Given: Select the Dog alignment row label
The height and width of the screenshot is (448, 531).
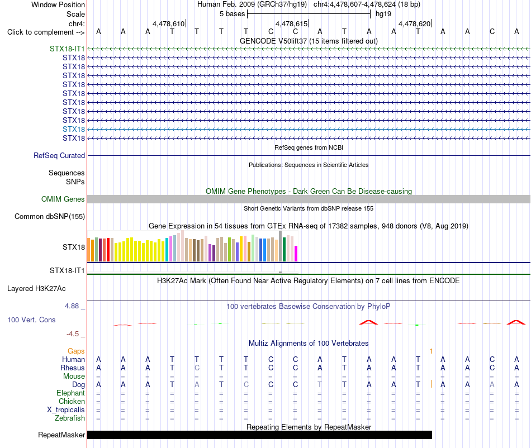Looking at the screenshot, I should click(x=78, y=385).
